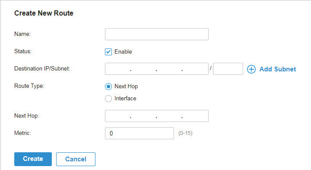Click the Interface radio label text
Screen dimensions: 311x170
(x=125, y=98)
